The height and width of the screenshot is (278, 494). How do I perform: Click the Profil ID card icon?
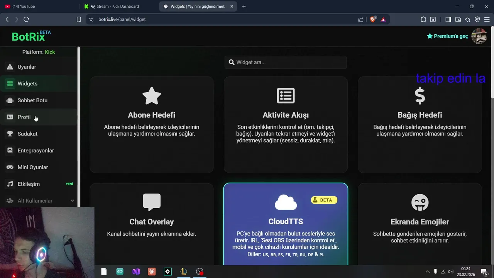(10, 117)
